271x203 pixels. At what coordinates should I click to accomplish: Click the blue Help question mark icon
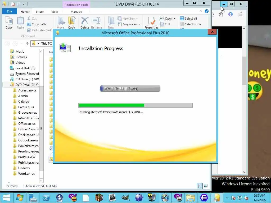pos(206,11)
